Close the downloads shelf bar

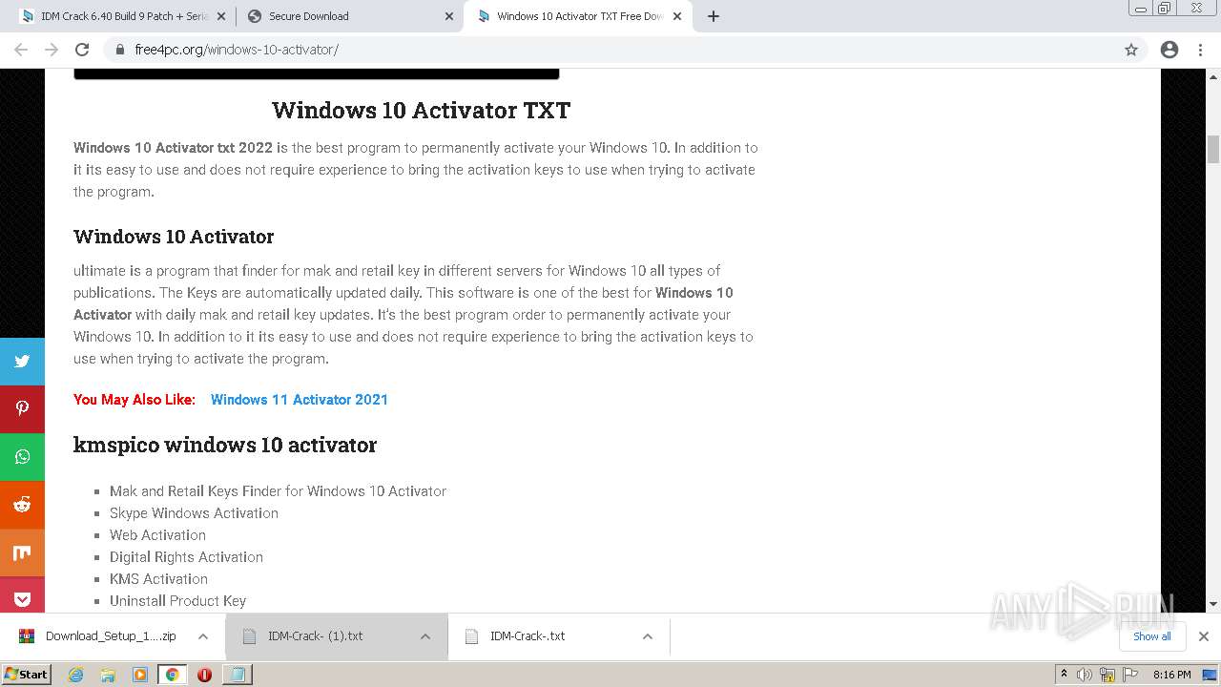(x=1204, y=636)
